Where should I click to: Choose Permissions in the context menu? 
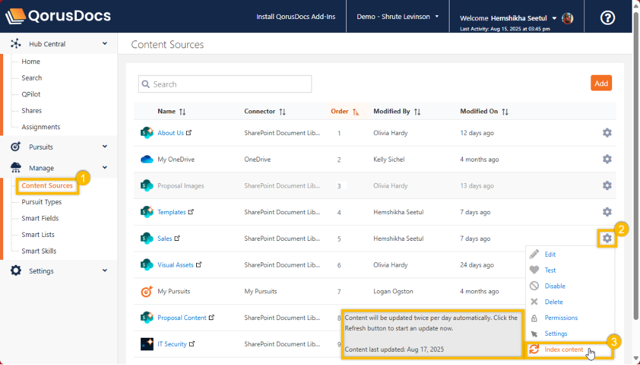pos(561,318)
